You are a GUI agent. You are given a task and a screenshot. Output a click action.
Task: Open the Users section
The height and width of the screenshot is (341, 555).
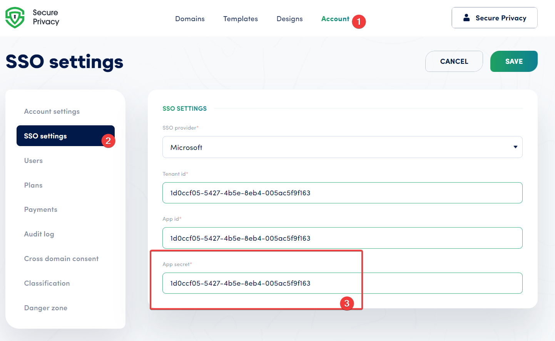click(33, 160)
